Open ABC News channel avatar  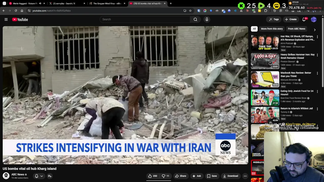(6, 176)
